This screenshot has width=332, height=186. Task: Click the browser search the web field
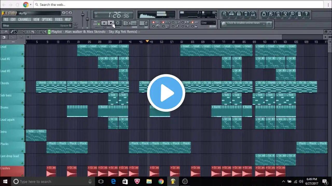pyautogui.click(x=178, y=5)
